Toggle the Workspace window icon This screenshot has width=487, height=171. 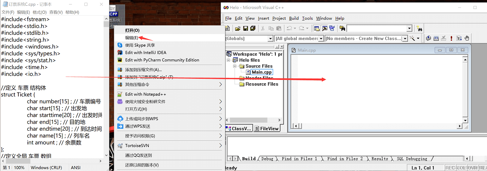click(317, 28)
